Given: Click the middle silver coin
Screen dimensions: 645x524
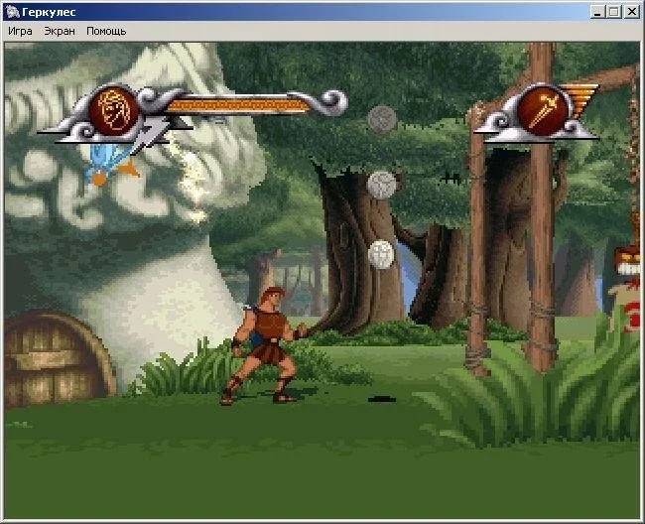Looking at the screenshot, I should pos(382,184).
